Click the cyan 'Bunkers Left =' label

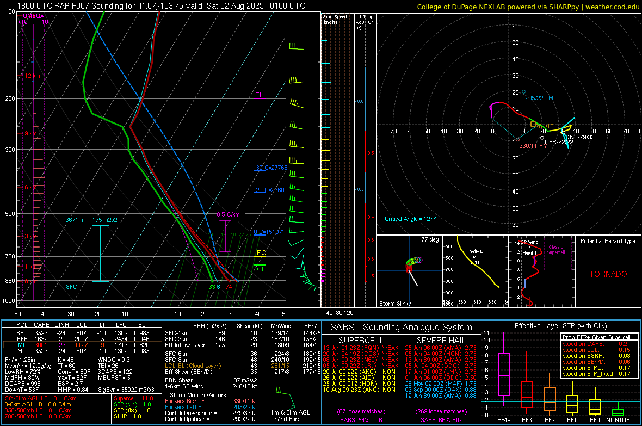[x=183, y=407]
